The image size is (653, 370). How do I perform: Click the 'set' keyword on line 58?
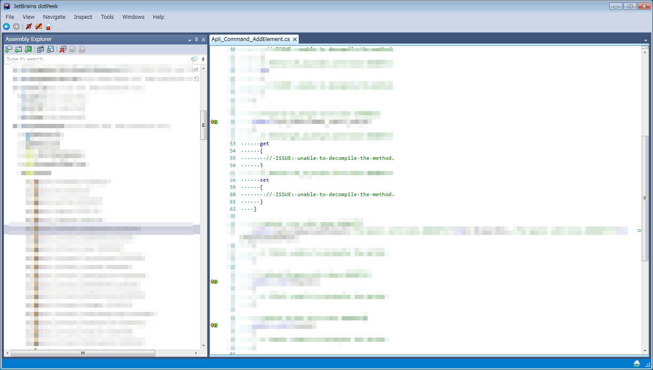[x=265, y=180]
